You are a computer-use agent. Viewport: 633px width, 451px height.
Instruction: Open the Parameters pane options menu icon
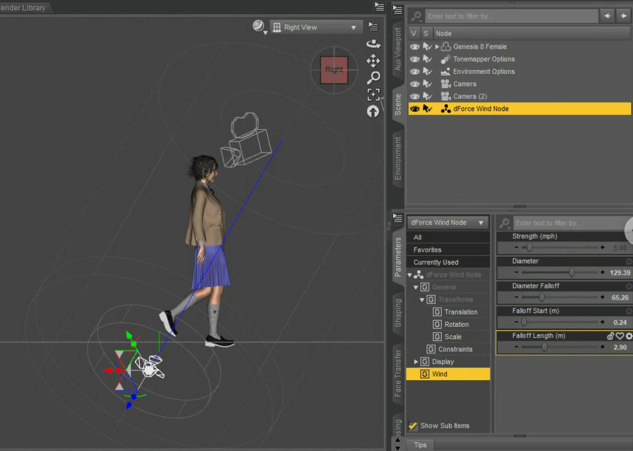(397, 218)
